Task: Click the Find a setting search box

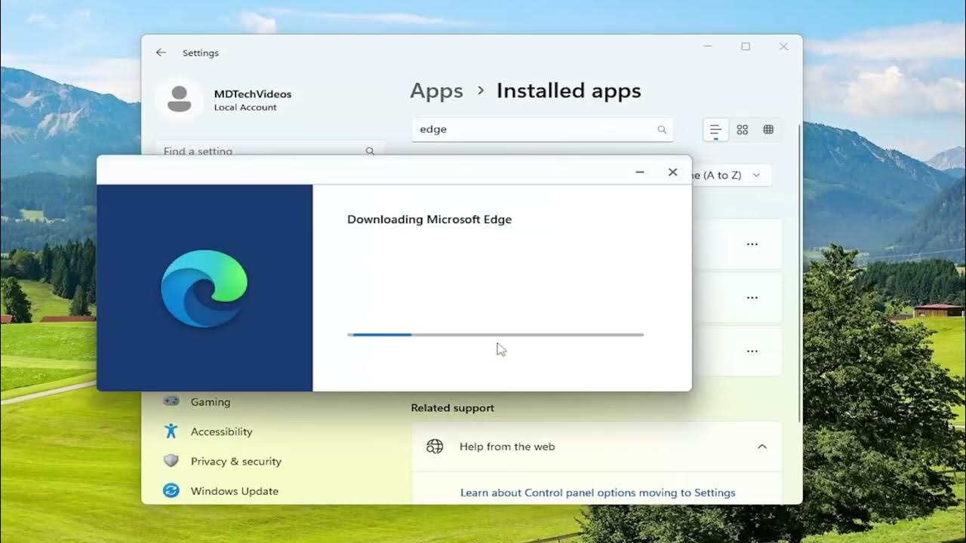Action: click(269, 149)
